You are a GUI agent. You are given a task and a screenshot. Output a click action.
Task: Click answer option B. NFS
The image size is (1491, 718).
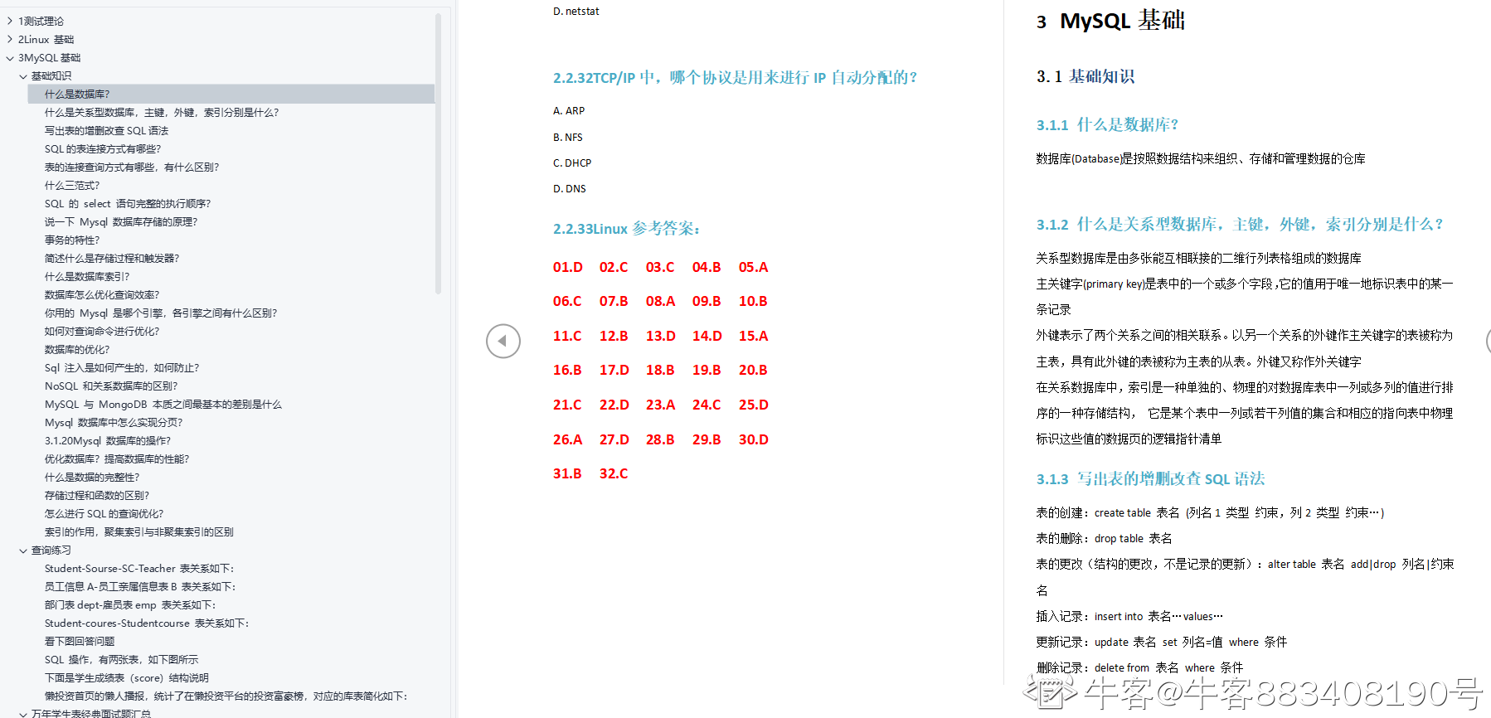568,138
